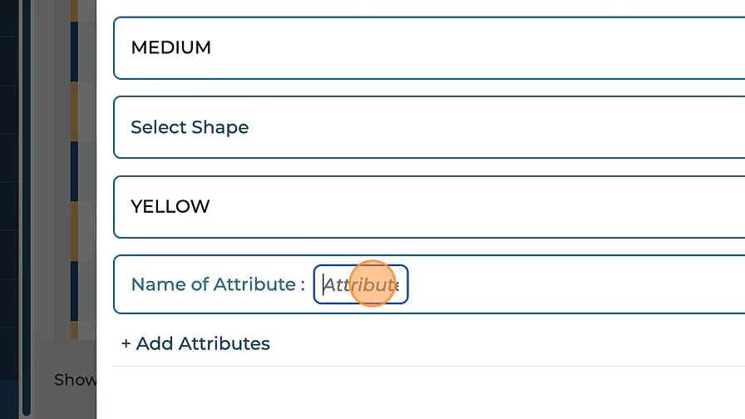Image resolution: width=745 pixels, height=419 pixels.
Task: Click the divider line under Add Attributes
Action: point(428,366)
